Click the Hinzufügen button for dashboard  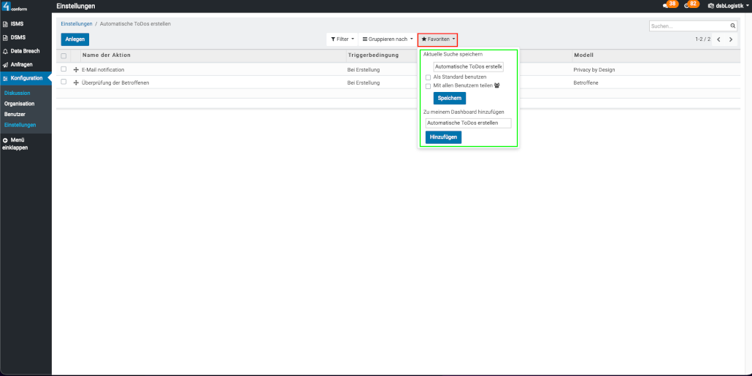pos(443,137)
